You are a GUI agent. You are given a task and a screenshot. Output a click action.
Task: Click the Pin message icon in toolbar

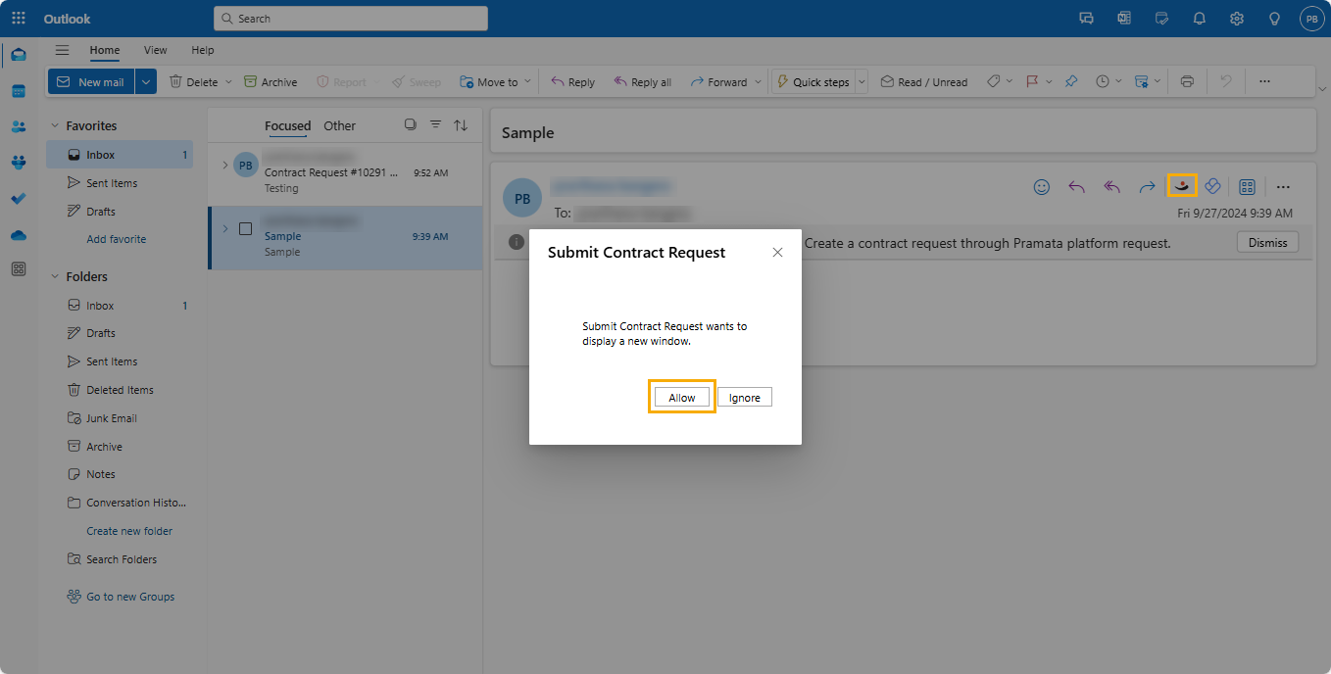pyautogui.click(x=1071, y=82)
